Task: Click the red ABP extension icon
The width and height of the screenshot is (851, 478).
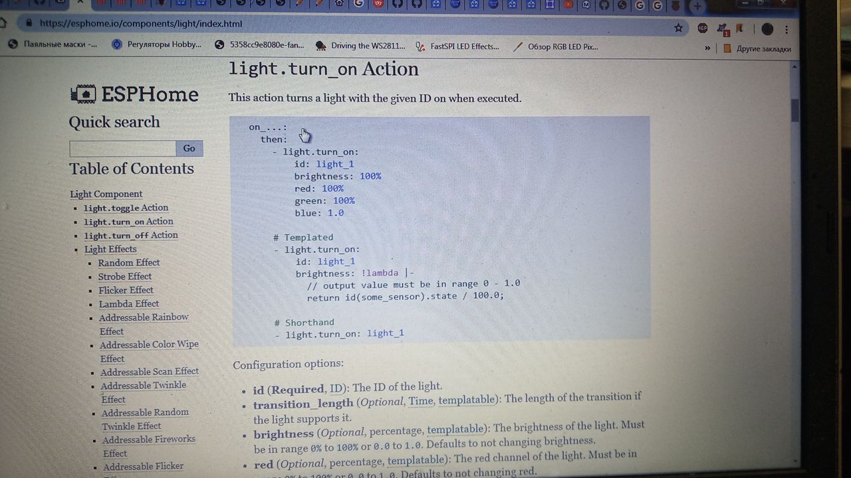Action: (x=703, y=28)
